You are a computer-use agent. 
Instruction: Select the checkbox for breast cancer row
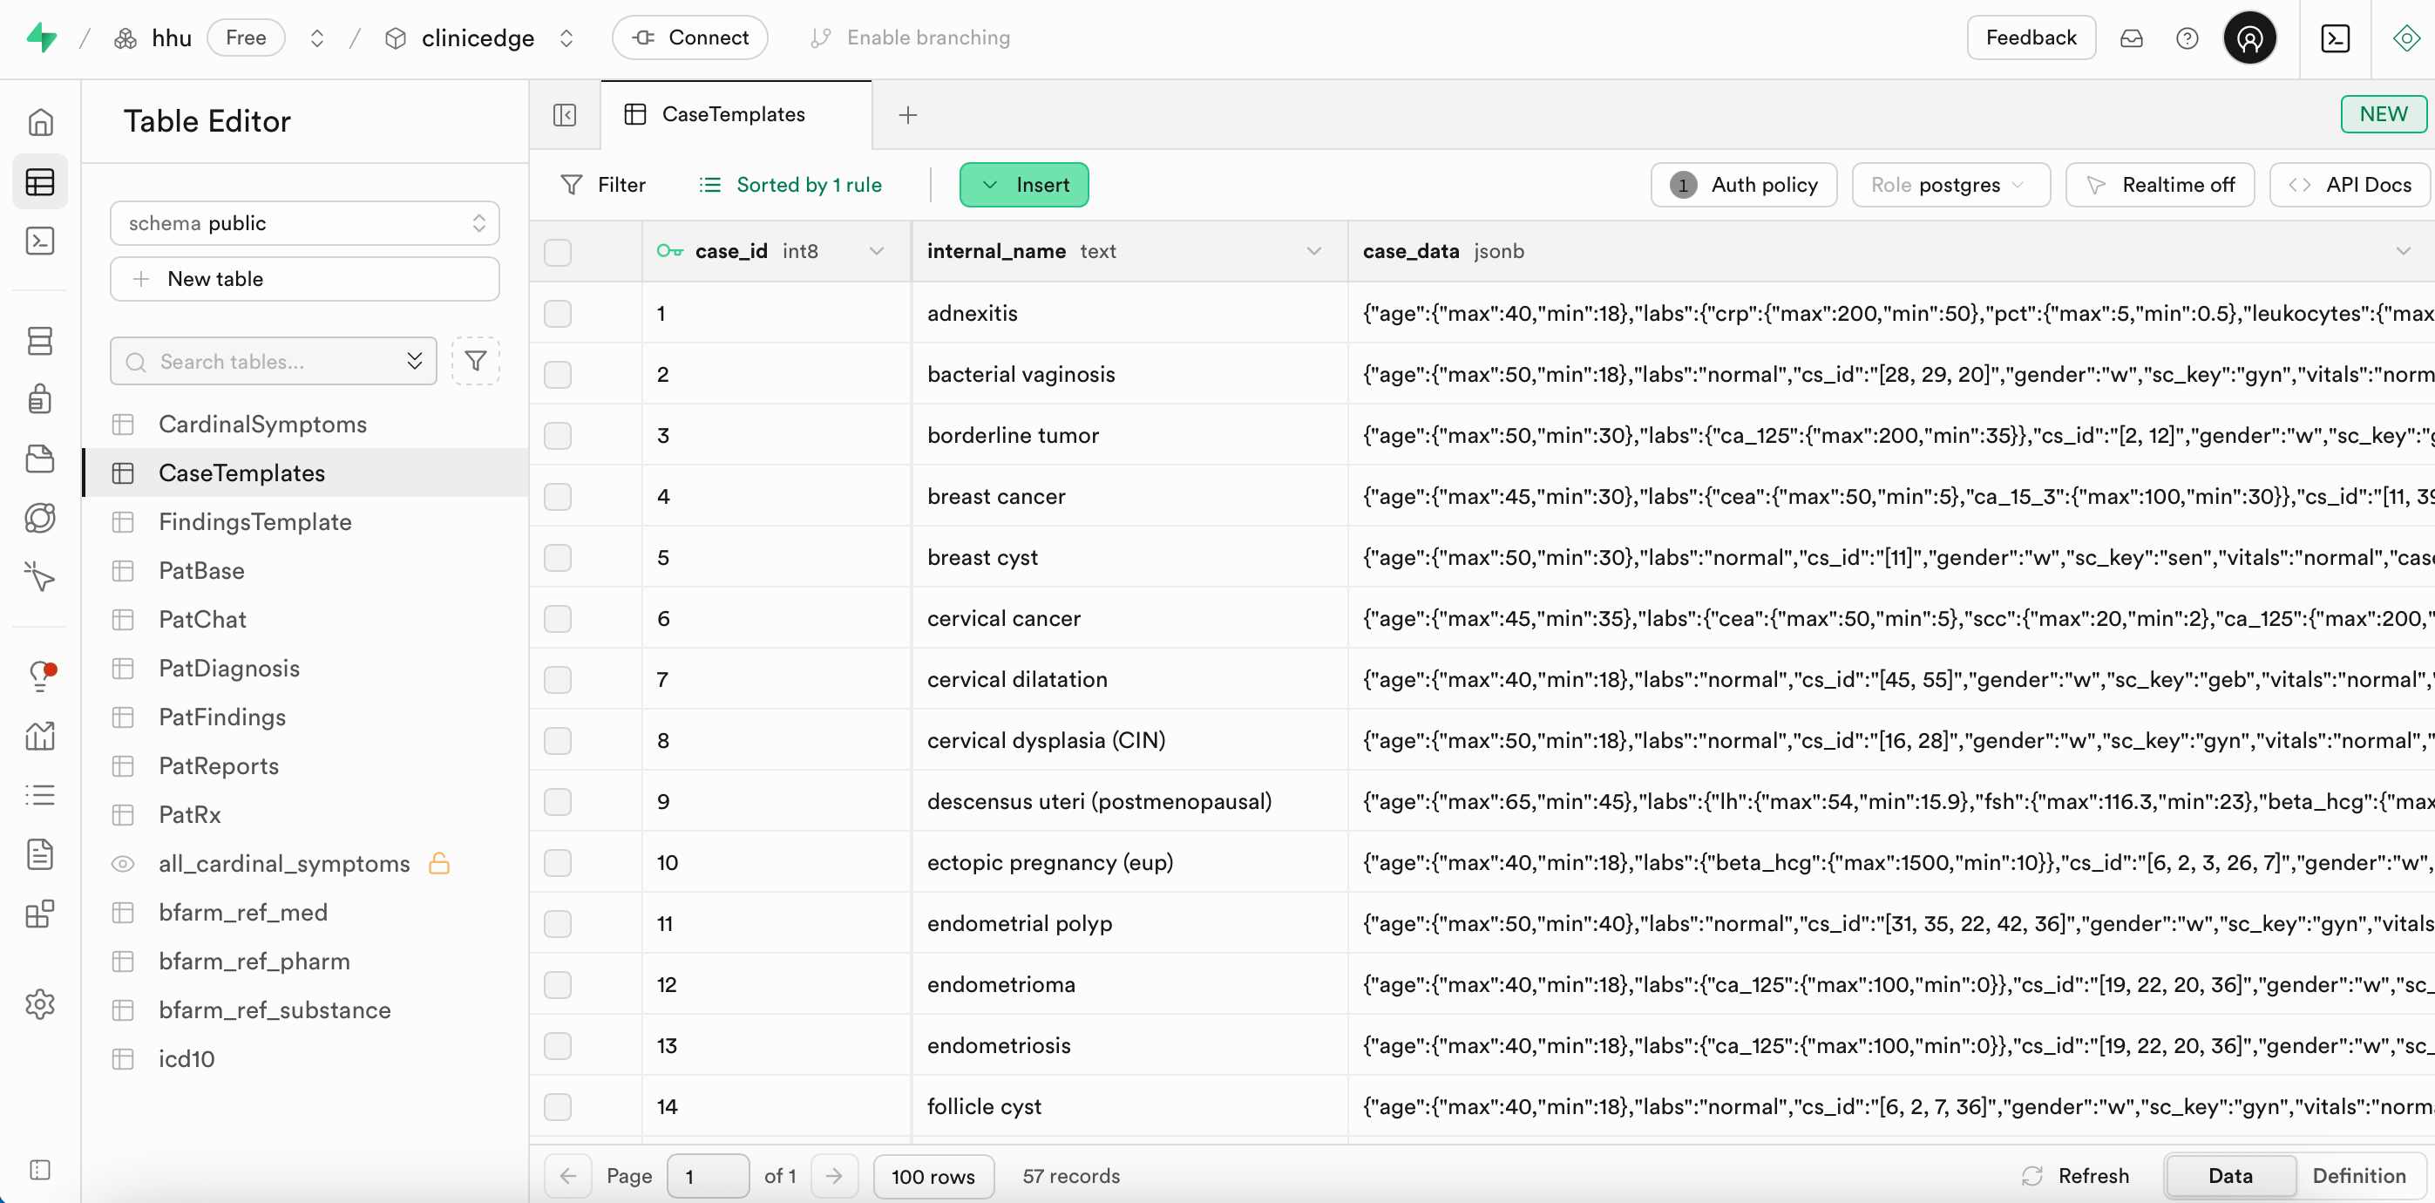coord(558,497)
